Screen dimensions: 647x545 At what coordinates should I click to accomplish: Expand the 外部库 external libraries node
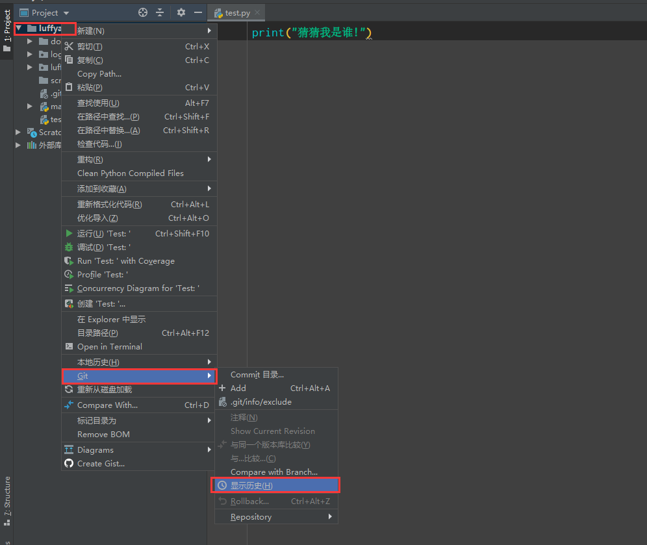point(18,145)
